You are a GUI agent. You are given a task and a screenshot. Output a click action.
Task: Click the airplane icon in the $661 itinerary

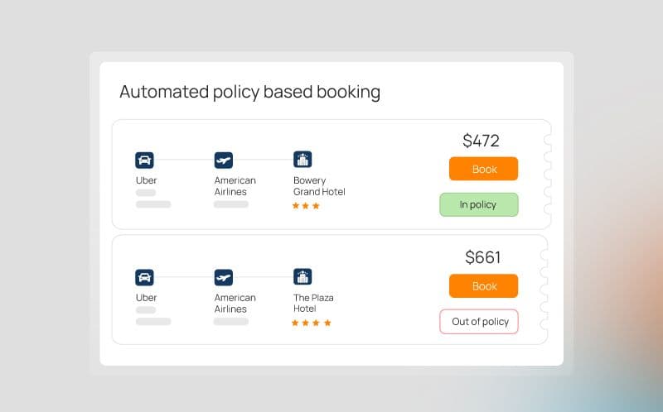223,277
